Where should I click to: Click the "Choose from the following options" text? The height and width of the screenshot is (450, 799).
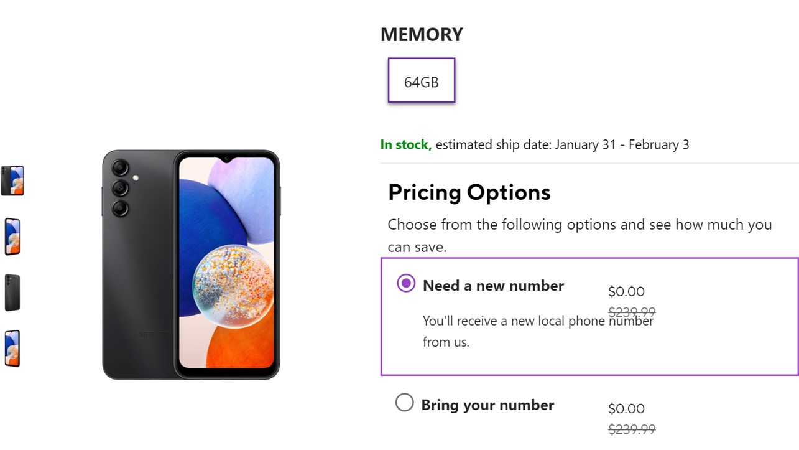[x=580, y=225]
